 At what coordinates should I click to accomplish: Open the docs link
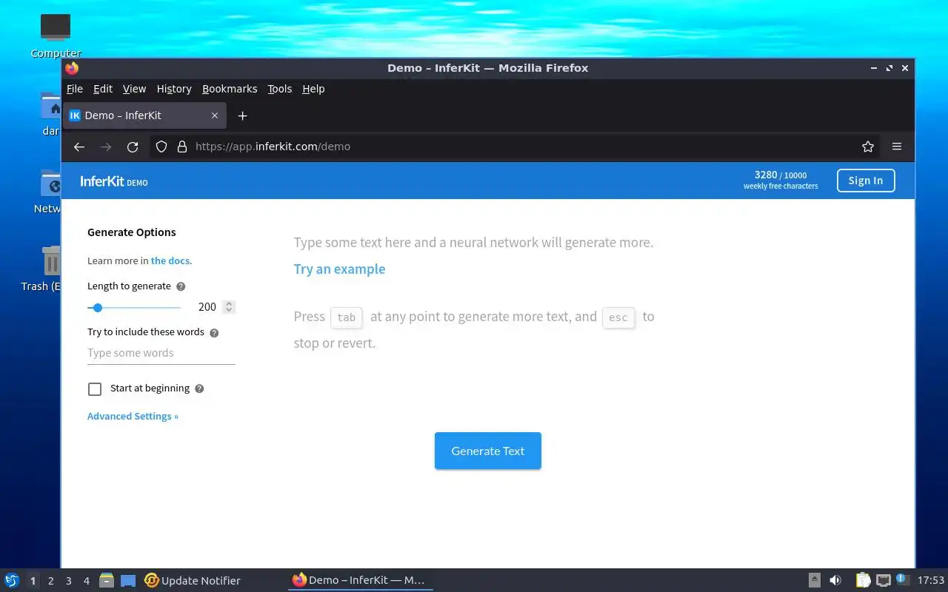coord(170,261)
